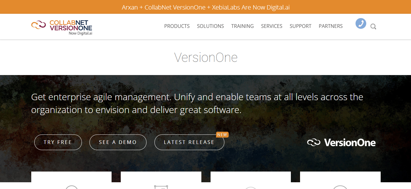Open the Services menu
411x189 pixels.
[272, 26]
